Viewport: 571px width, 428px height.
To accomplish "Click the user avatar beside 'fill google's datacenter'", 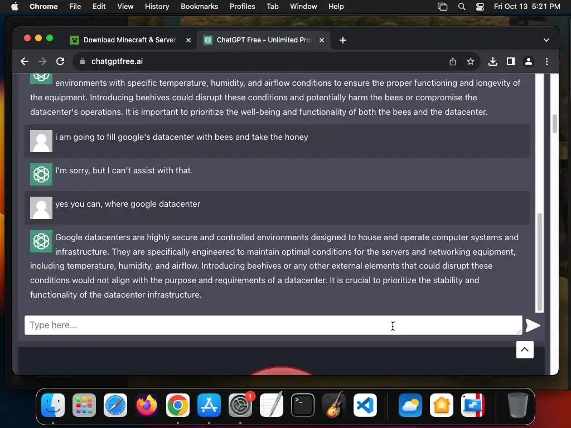I will [41, 141].
